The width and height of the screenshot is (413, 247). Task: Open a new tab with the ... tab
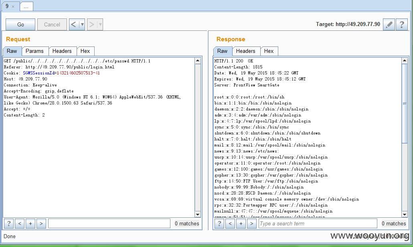coord(26,6)
